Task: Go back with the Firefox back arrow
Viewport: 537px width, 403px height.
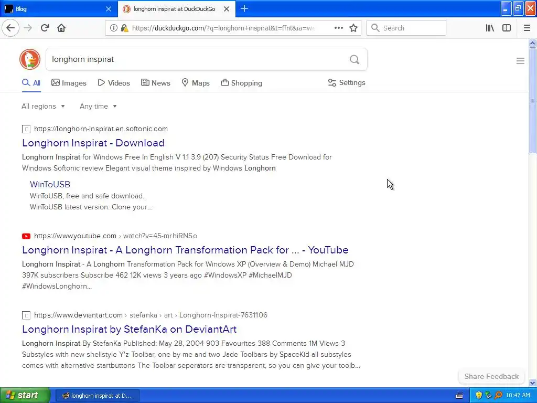Action: (10, 28)
